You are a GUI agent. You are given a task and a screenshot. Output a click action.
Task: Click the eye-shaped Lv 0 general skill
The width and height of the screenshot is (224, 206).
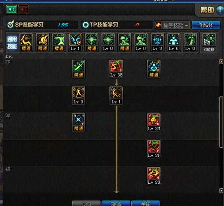[x=157, y=42]
